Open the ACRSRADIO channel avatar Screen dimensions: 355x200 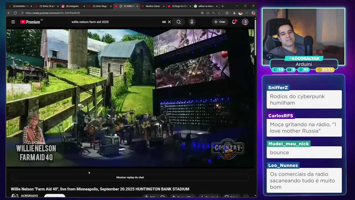click(14, 196)
